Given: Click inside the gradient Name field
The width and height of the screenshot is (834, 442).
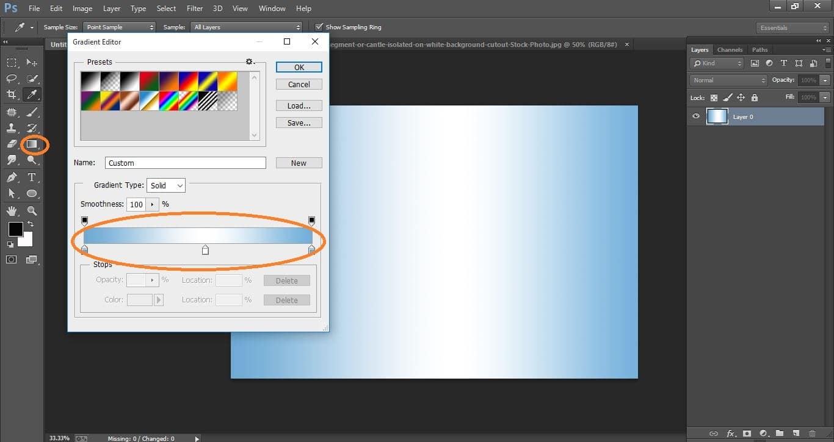Looking at the screenshot, I should coord(185,163).
